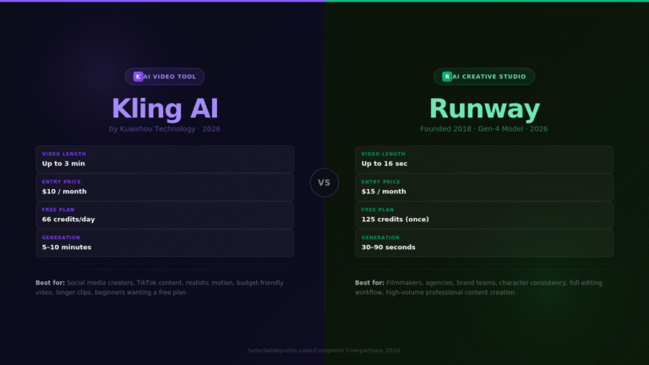Click the Runway 'Best for:' description text
Image resolution: width=649 pixels, height=365 pixels.
pos(478,287)
